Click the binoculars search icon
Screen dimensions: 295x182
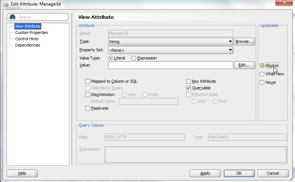click(13, 17)
